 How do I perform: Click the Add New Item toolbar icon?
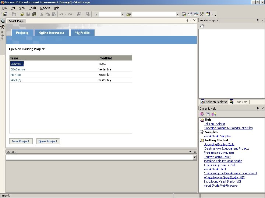(x=14, y=14)
